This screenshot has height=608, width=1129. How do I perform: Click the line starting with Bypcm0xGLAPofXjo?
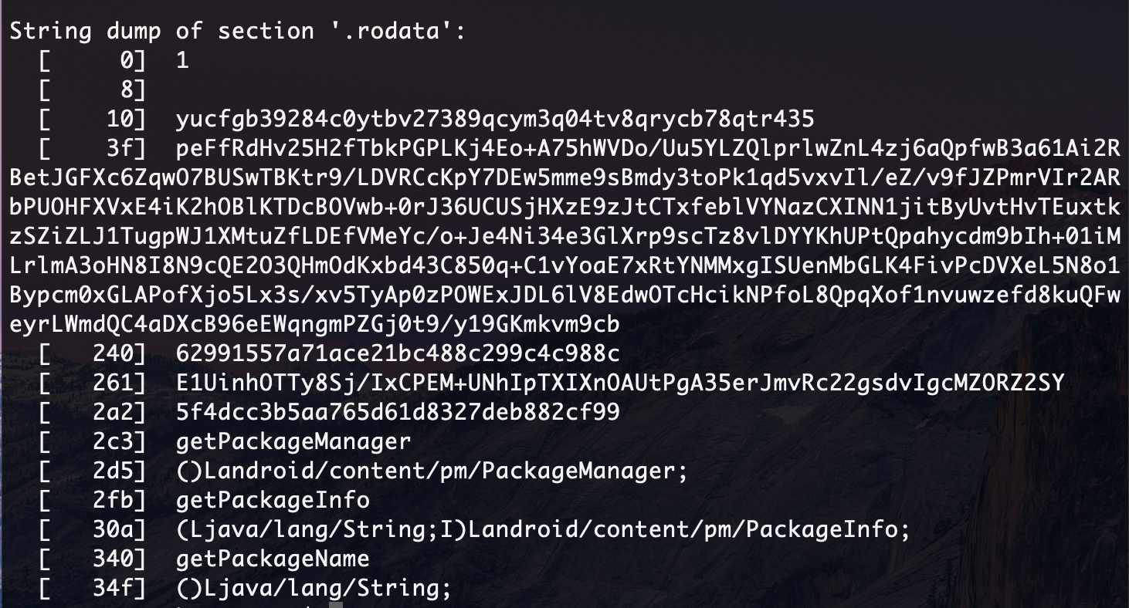pyautogui.click(x=564, y=296)
